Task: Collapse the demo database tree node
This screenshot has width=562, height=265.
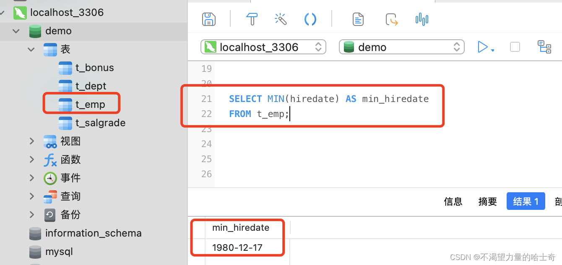Action: pos(16,31)
